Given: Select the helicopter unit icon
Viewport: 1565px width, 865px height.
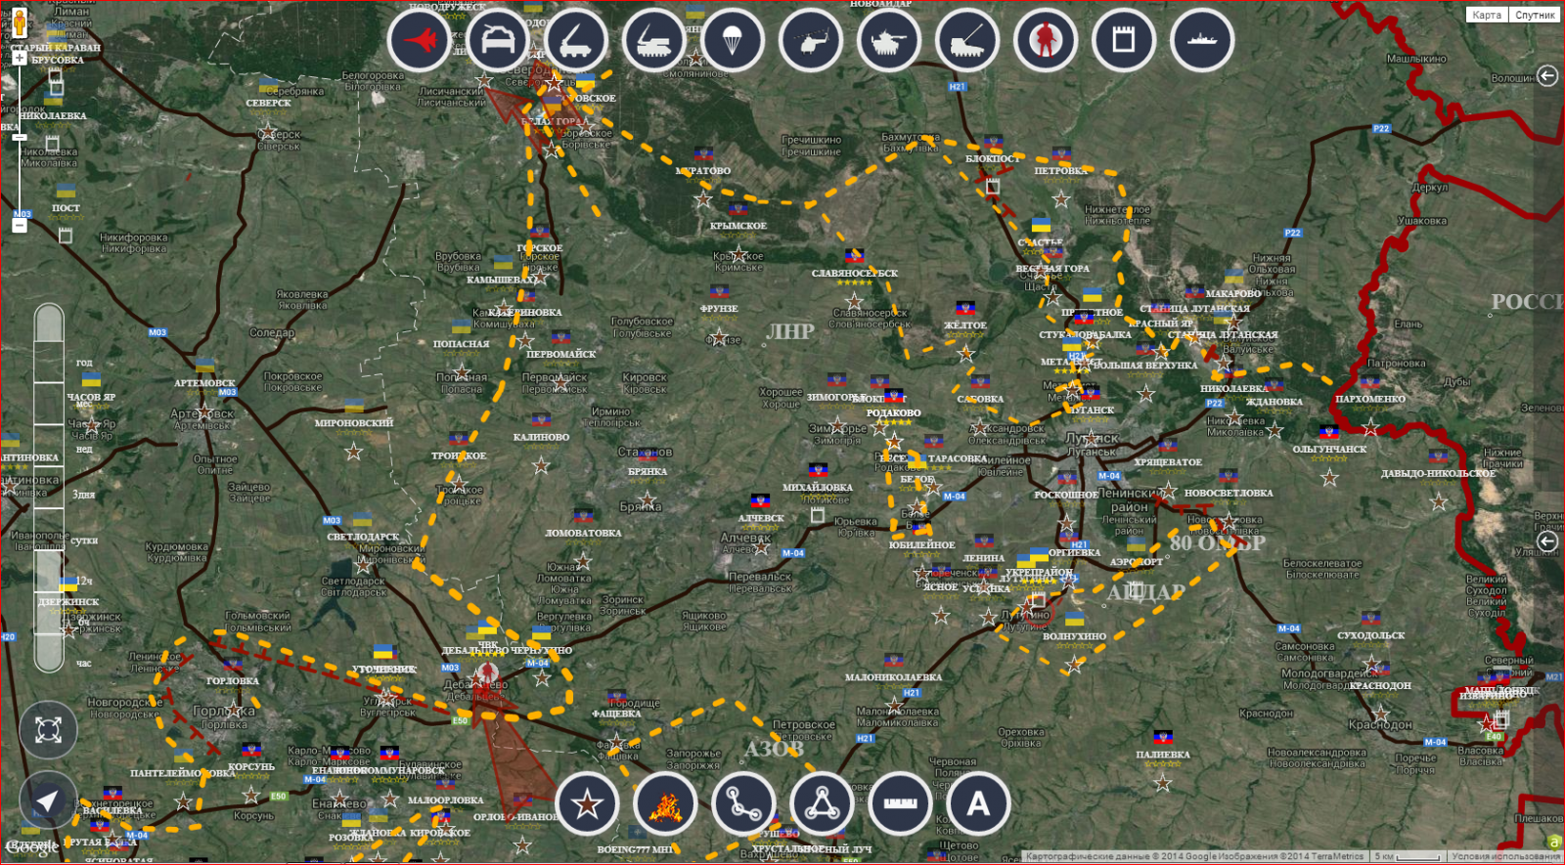Looking at the screenshot, I should tap(810, 41).
